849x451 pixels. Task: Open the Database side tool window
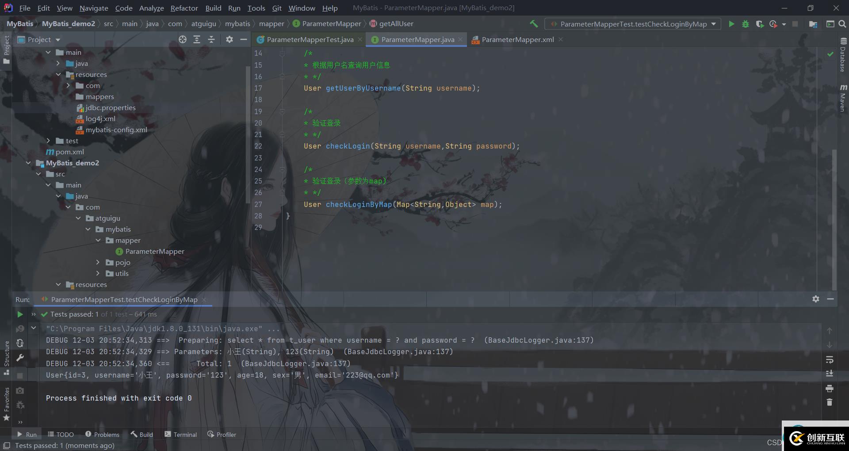click(x=843, y=54)
